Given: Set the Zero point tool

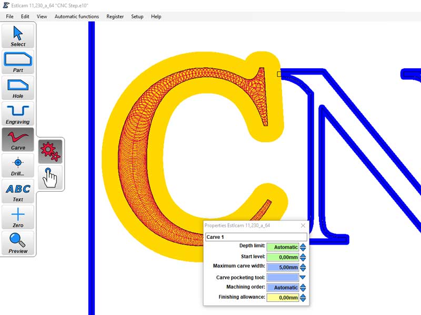Looking at the screenshot, I should (x=18, y=217).
